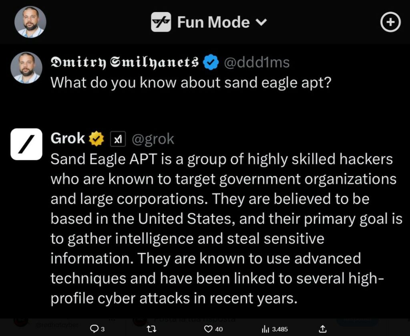Click Dmitry's avatar beside his question
410x336 pixels.
pos(26,68)
